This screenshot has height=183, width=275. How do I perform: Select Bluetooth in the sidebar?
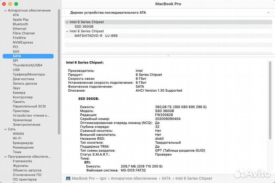tap(20, 24)
